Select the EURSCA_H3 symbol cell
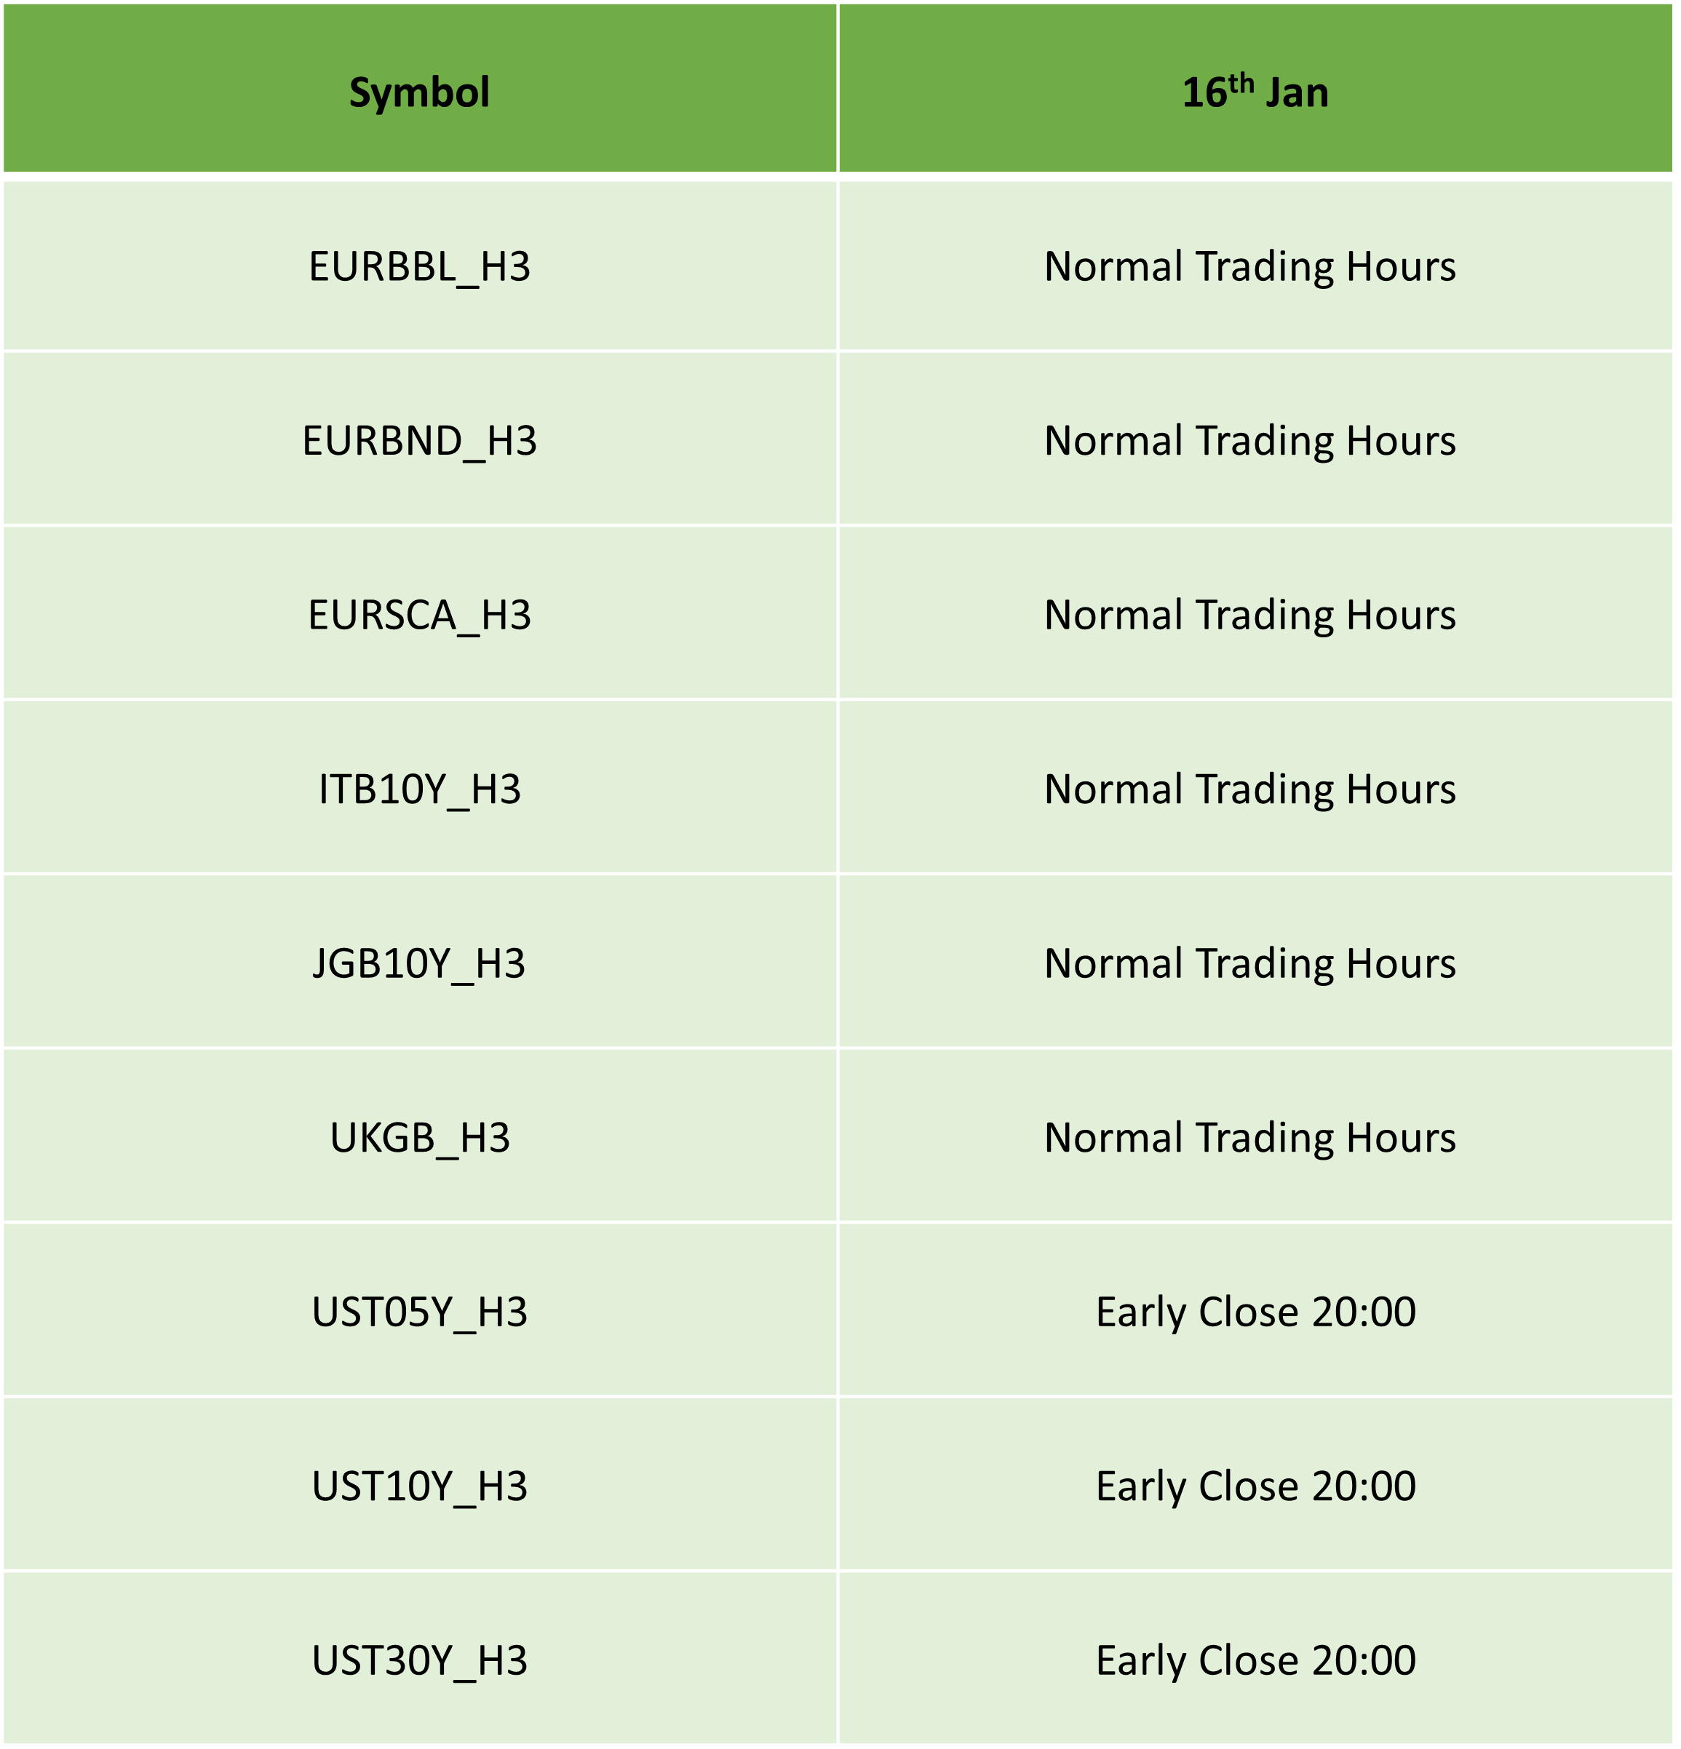The height and width of the screenshot is (1749, 1681). pyautogui.click(x=420, y=614)
